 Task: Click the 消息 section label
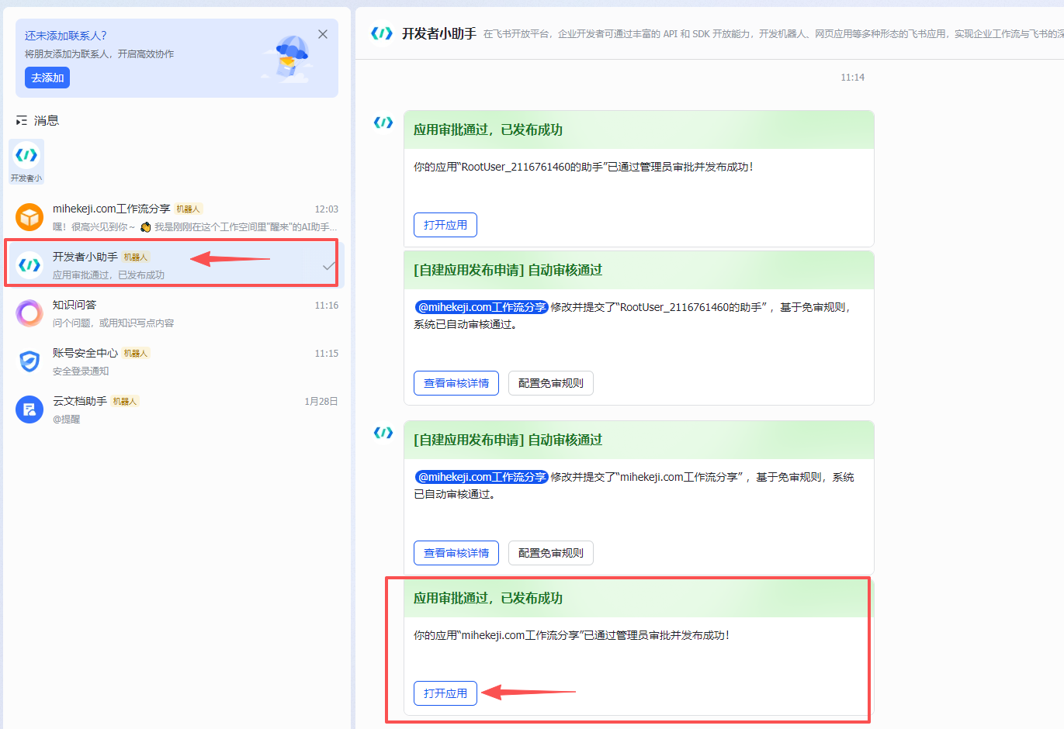(47, 120)
